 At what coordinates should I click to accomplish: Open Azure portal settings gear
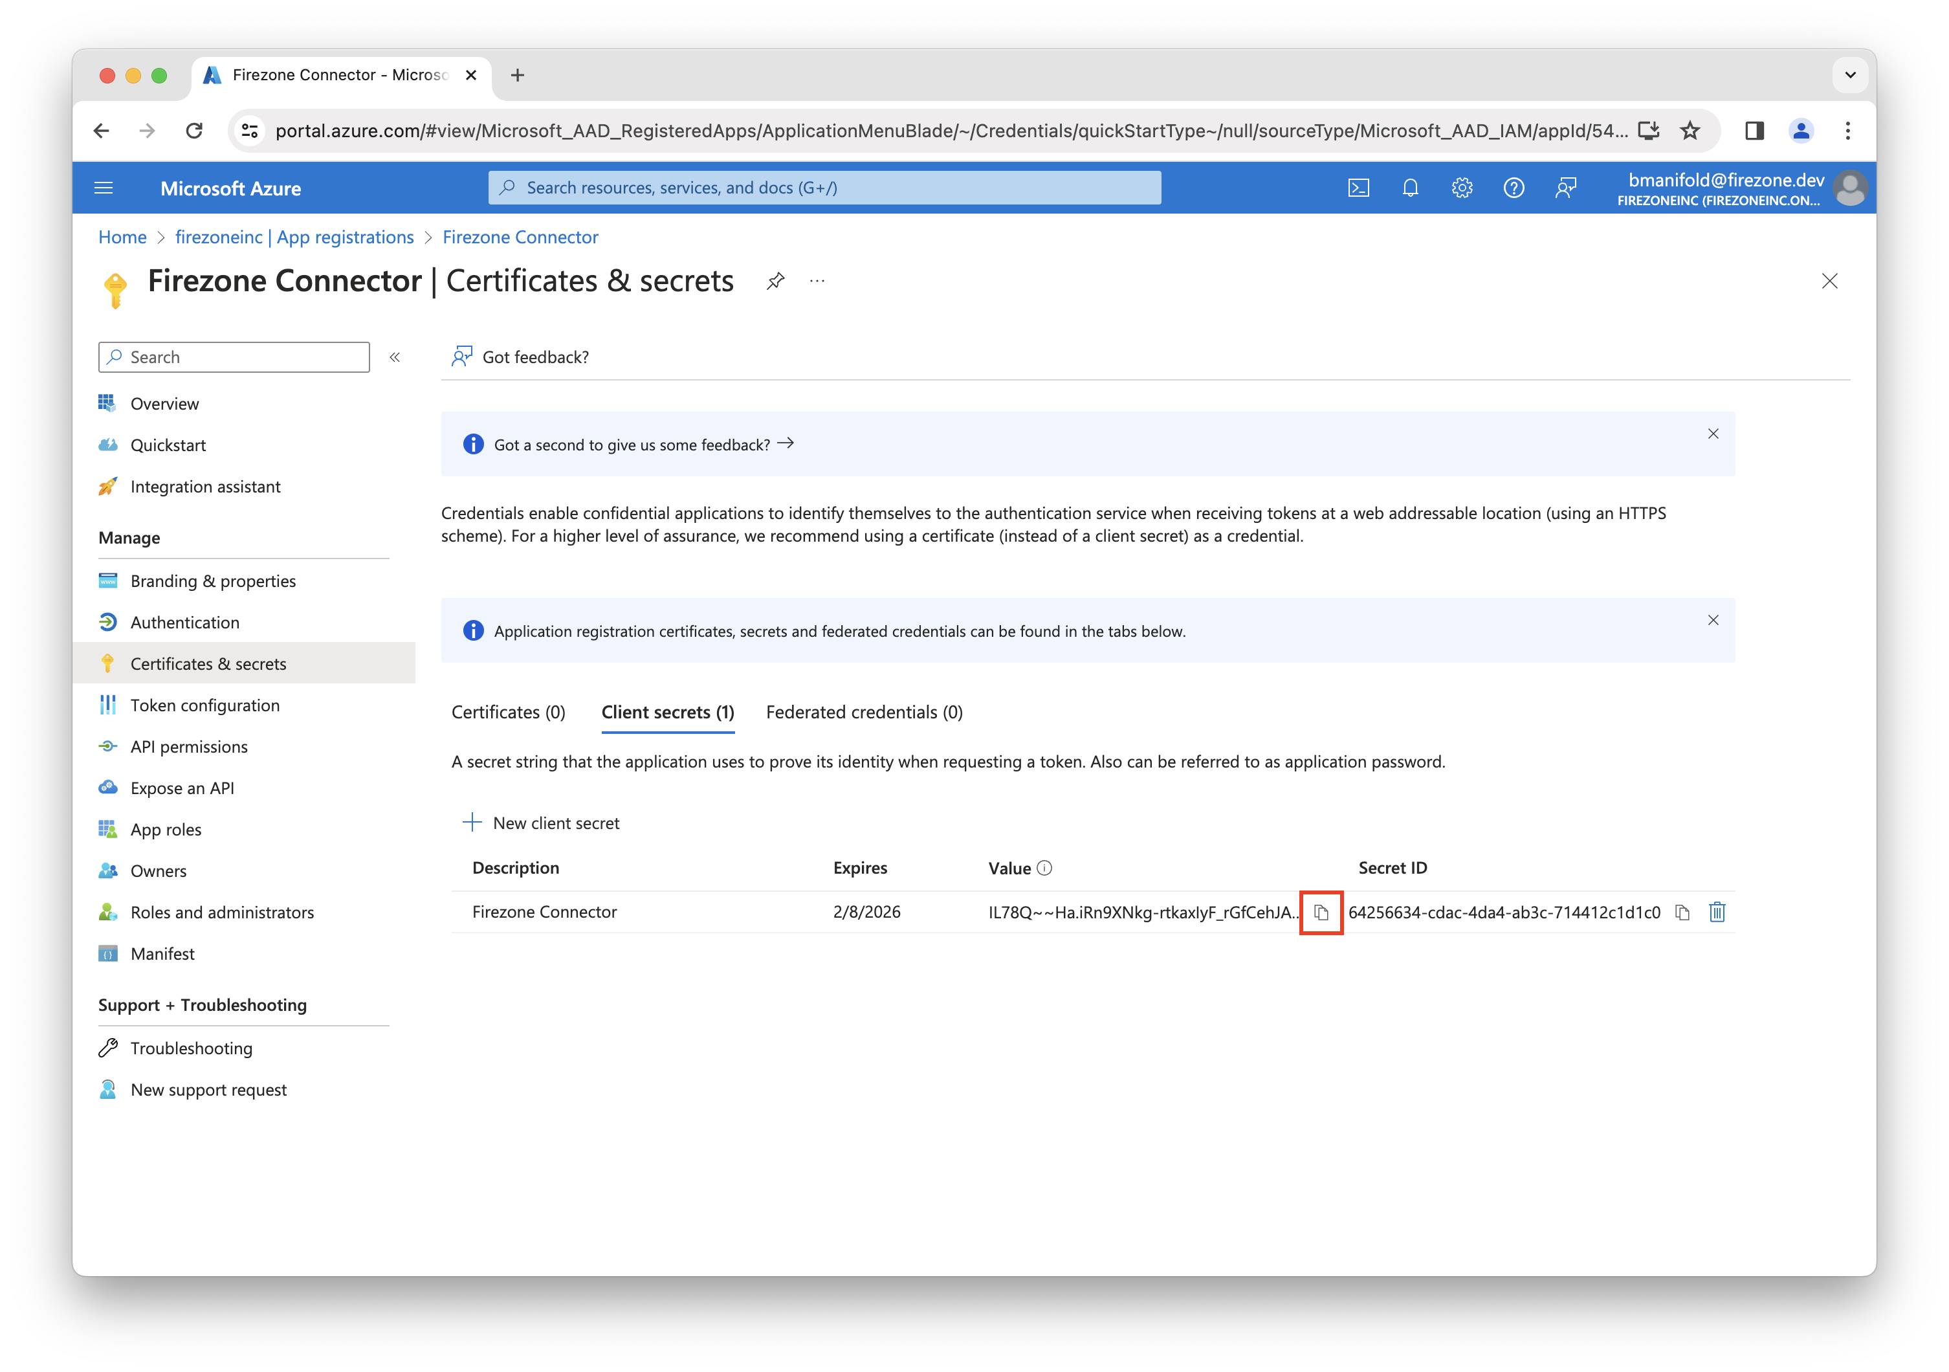[x=1462, y=188]
